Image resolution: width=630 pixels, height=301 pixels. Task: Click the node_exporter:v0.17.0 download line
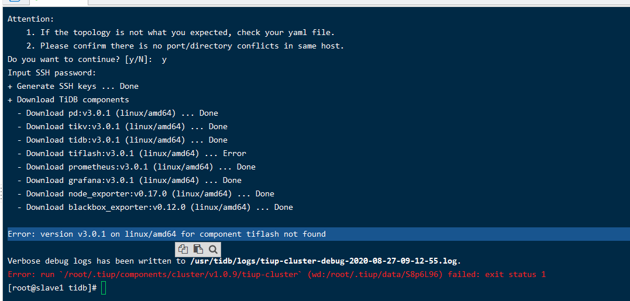[x=150, y=193]
